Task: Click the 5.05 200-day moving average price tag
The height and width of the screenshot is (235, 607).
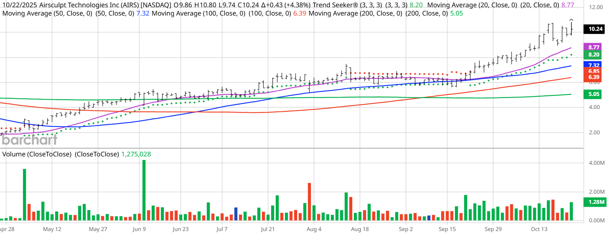Action: click(593, 94)
